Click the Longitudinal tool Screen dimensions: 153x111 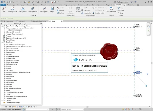[x=86, y=13]
